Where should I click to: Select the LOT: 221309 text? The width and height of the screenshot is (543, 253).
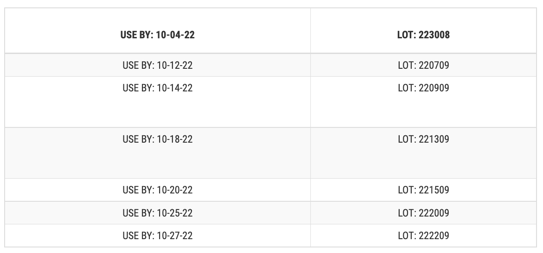click(423, 139)
